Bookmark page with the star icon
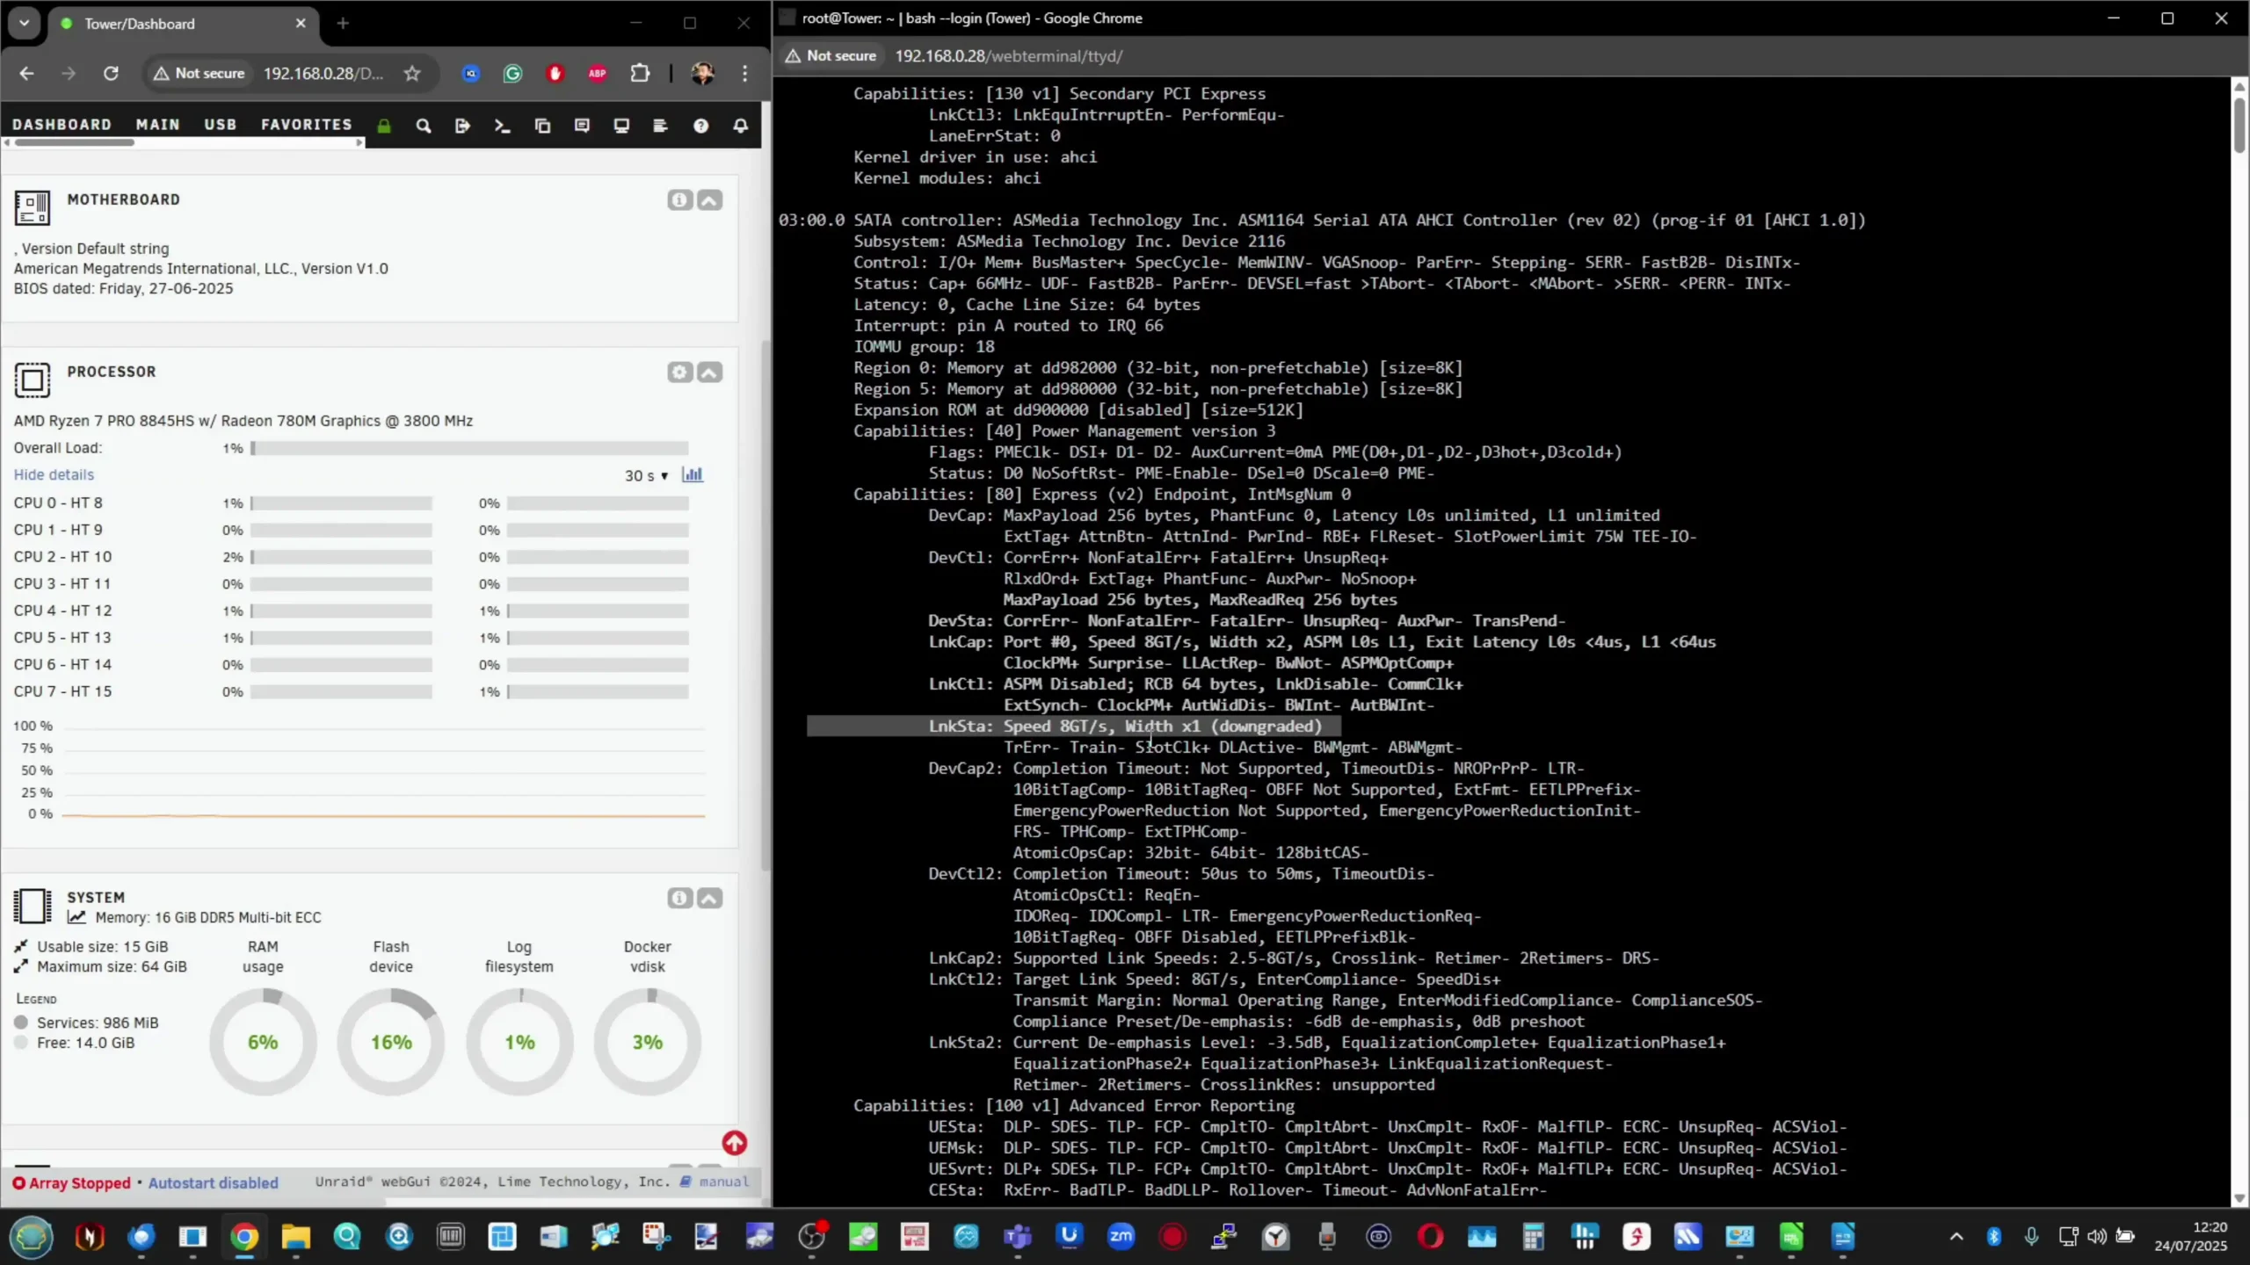This screenshot has width=2250, height=1265. pos(412,74)
